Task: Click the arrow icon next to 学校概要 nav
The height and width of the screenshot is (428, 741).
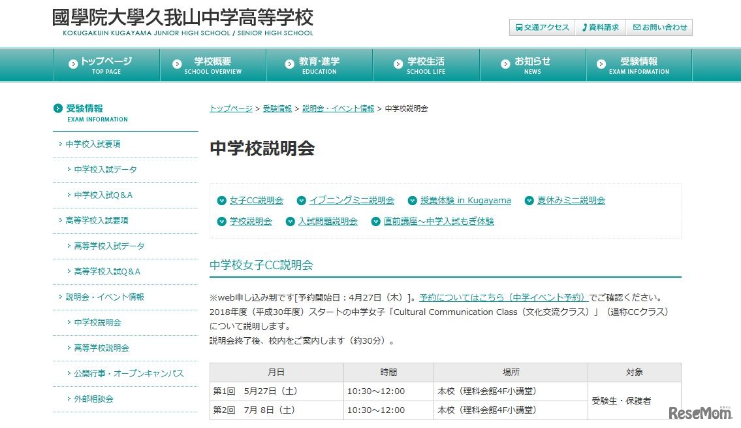Action: coord(177,64)
